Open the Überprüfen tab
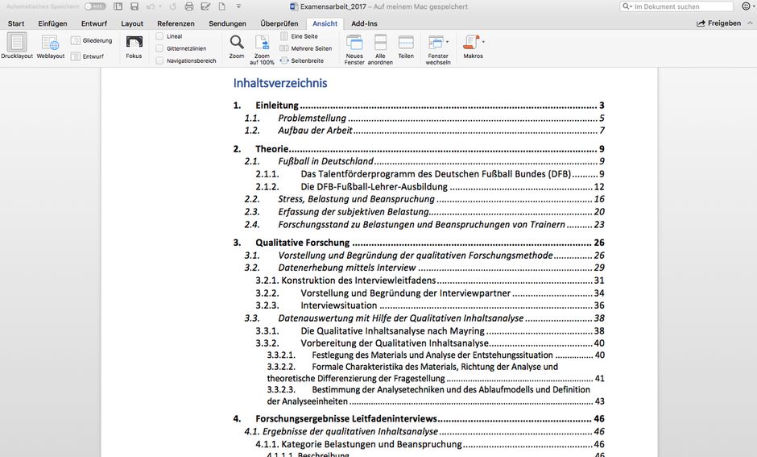757x457 pixels. coord(279,23)
